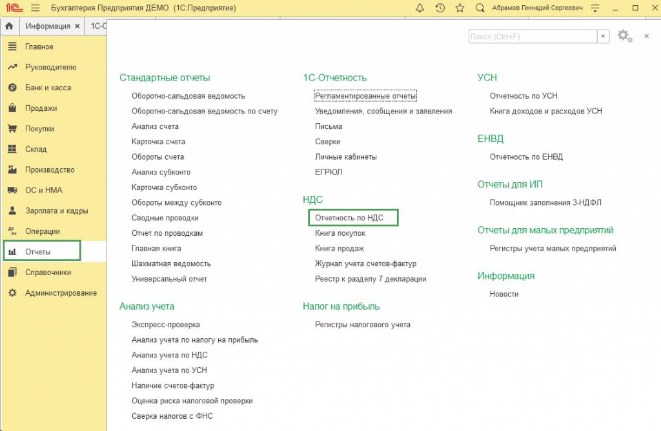Open Сверки under 1С-Отчетность
The height and width of the screenshot is (431, 661).
327,142
